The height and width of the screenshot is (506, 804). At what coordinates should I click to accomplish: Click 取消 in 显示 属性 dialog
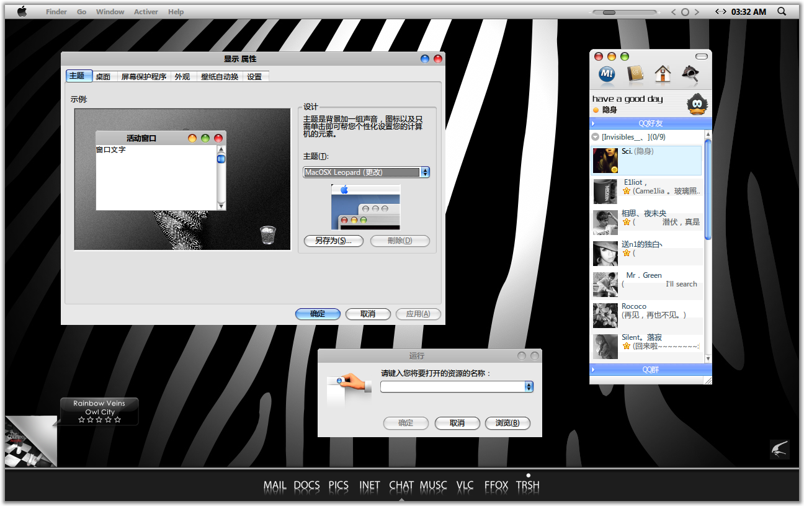(368, 314)
